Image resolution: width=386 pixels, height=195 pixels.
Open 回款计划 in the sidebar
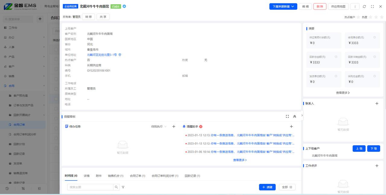coord(24,144)
